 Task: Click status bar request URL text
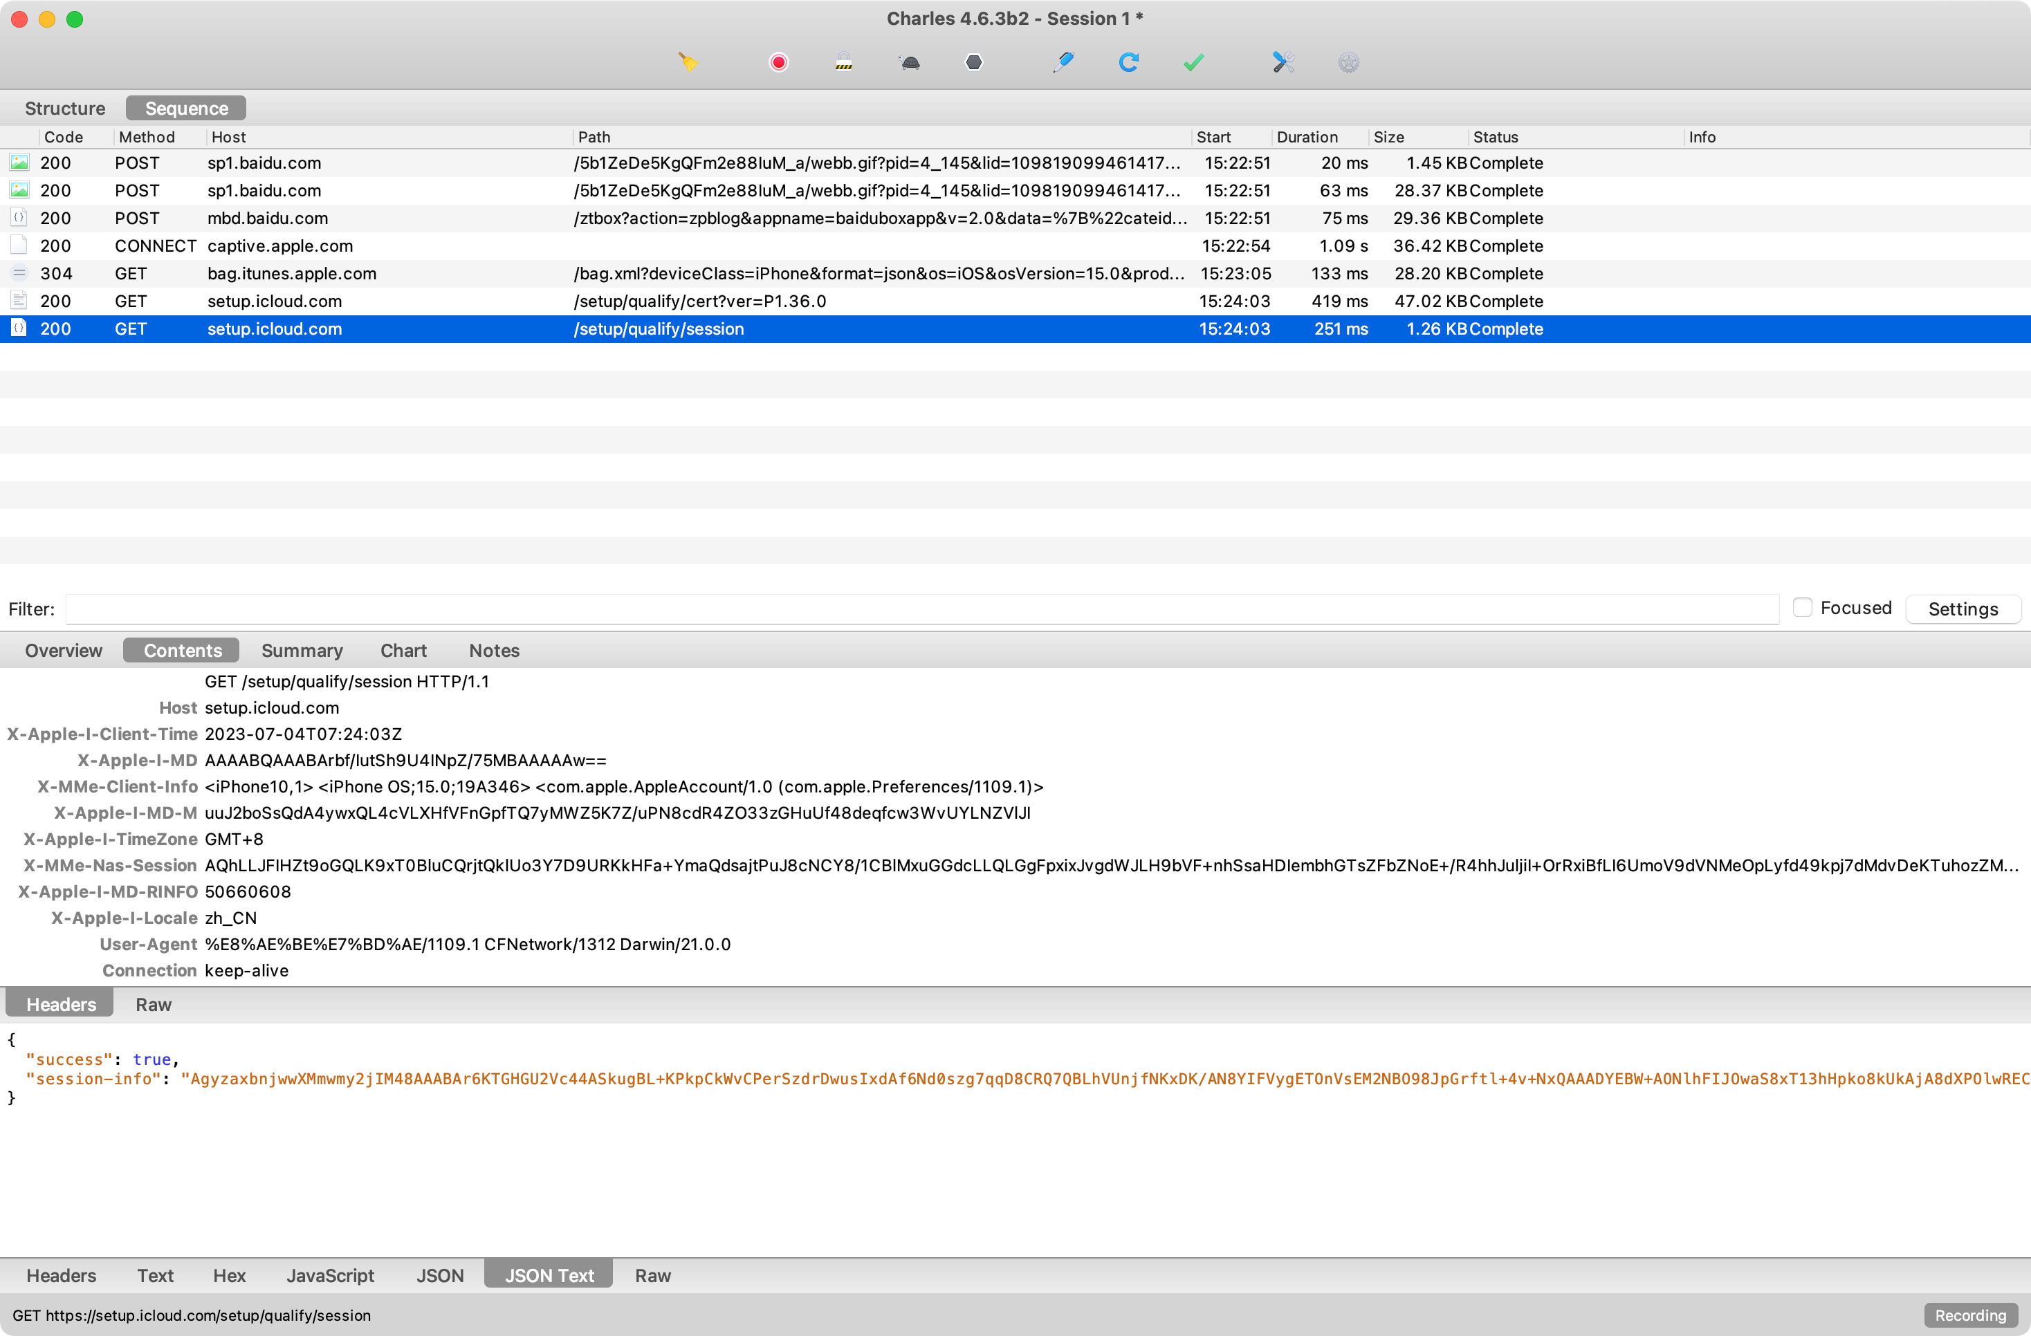click(x=191, y=1315)
